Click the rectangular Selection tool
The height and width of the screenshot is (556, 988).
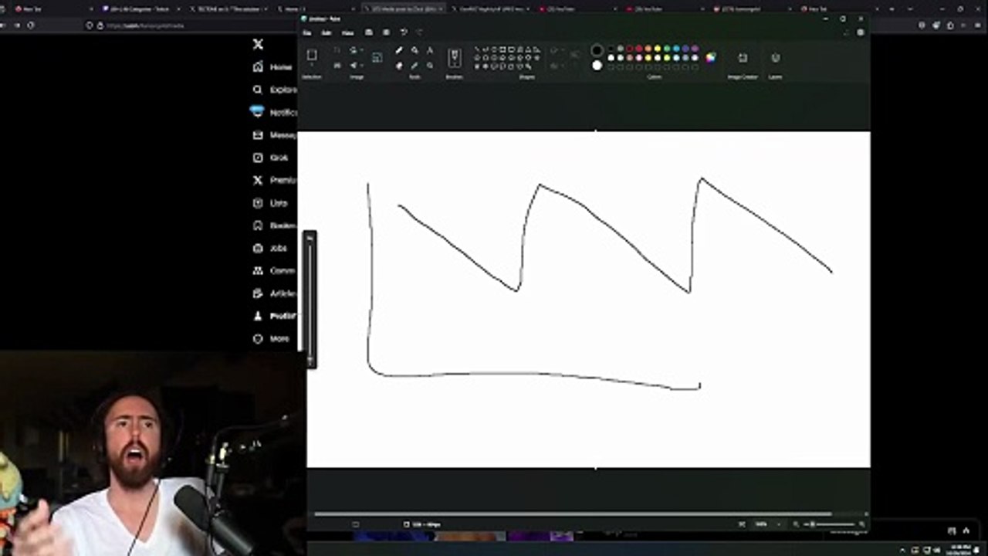(x=312, y=54)
